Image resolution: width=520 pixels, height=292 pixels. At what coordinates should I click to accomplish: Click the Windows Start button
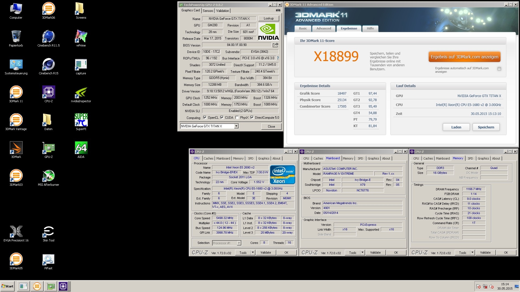tap(8, 286)
